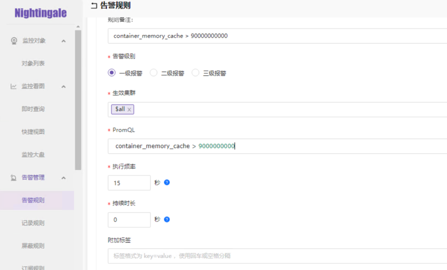Click the 持续时长 seconds field
This screenshot has width=447, height=270.
129,220
